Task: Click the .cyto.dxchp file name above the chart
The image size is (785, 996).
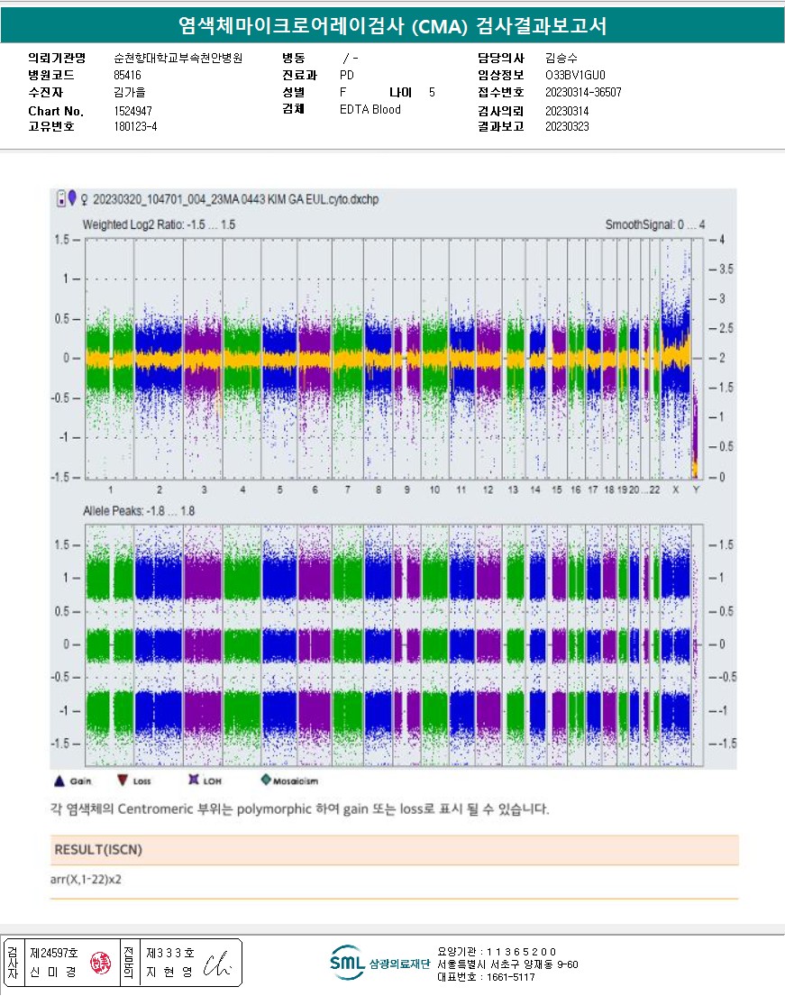Action: [x=235, y=199]
